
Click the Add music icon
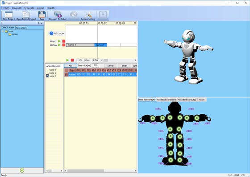tap(51, 33)
